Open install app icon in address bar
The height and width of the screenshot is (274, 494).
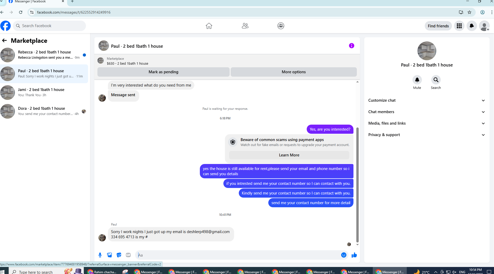tap(461, 12)
